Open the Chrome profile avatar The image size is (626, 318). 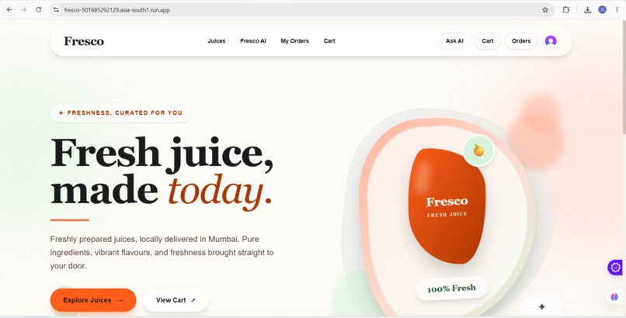(x=602, y=10)
